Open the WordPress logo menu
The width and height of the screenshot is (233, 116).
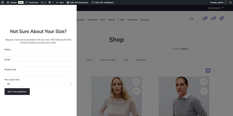coord(2,2)
